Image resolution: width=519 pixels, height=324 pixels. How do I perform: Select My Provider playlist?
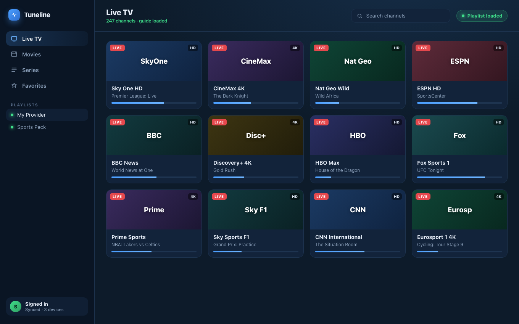coord(47,115)
